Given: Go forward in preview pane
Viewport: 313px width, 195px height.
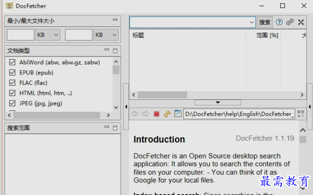Looking at the screenshot, I should tap(145, 114).
